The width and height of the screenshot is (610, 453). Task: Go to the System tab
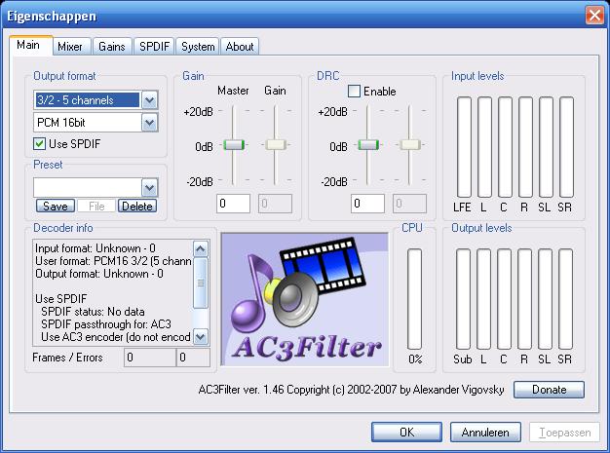pyautogui.click(x=198, y=46)
